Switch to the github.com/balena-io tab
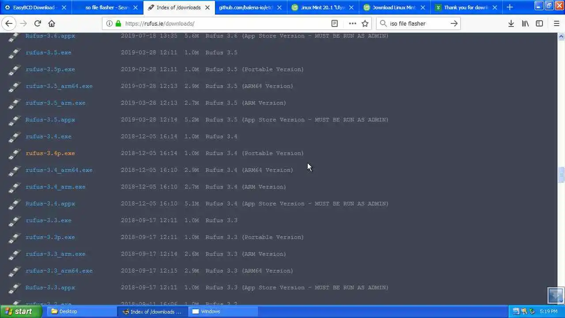This screenshot has width=565, height=318. 251,8
